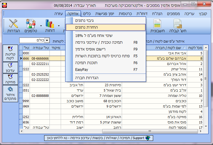Select תמיכה טכנית / עידכוני גירסה
213x145 pixels.
point(105,42)
